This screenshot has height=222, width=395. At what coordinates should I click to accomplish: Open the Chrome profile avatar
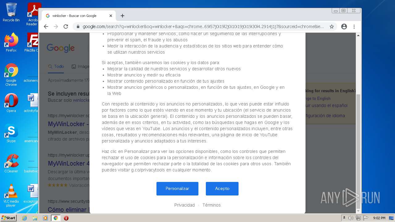[344, 27]
